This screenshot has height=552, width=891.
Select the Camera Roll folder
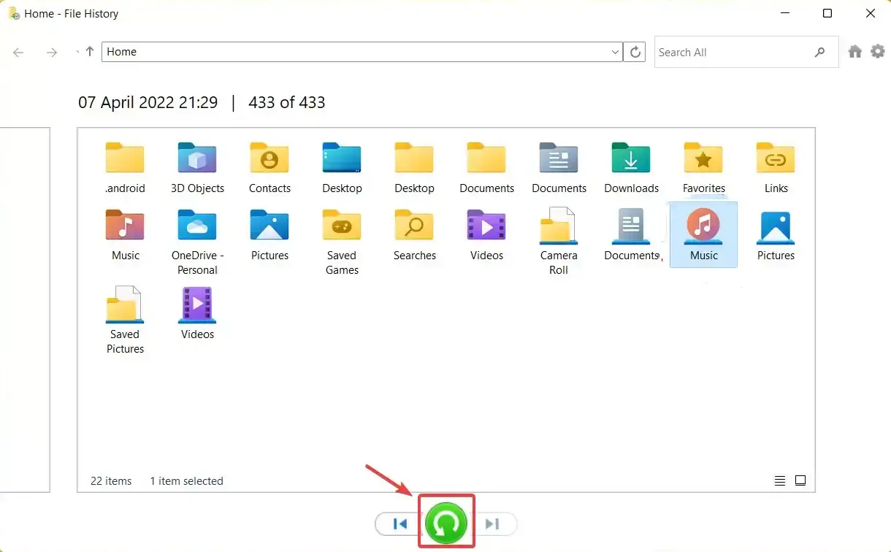(559, 241)
